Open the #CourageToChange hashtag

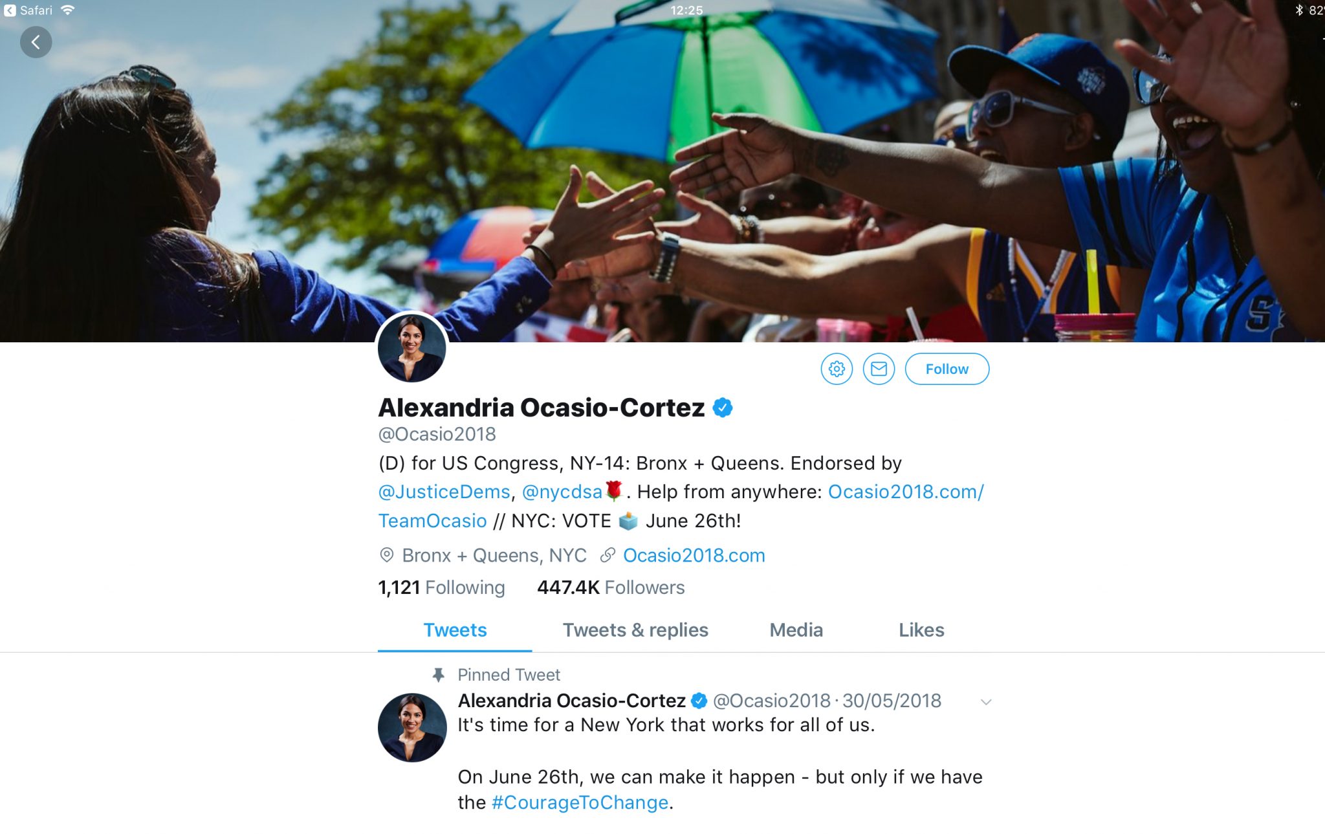(580, 802)
